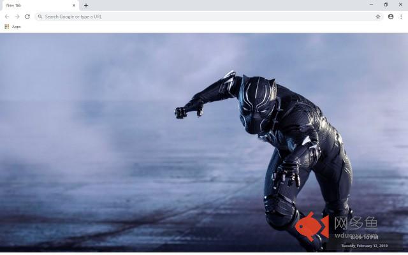Screen dimensions: 408x255
Task: Close the browser window
Action: [401, 4]
